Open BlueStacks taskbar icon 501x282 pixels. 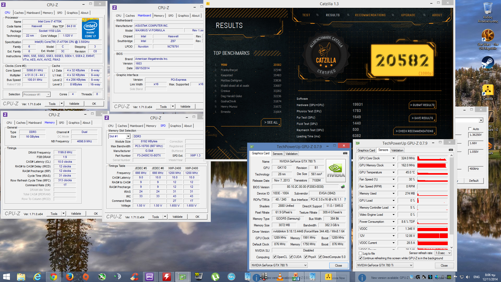(231, 277)
